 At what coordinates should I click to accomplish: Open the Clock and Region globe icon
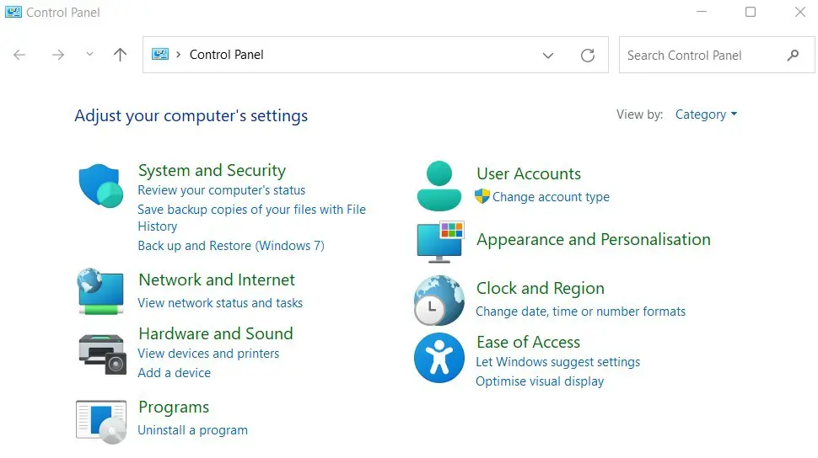[x=439, y=301]
